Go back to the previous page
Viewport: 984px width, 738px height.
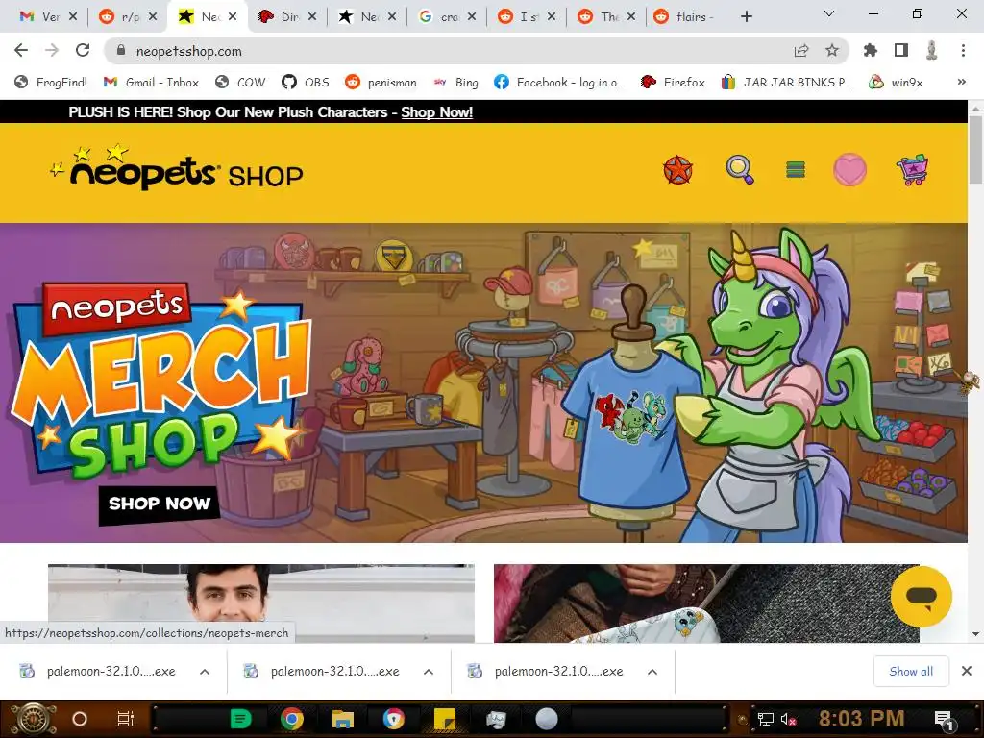pos(21,51)
